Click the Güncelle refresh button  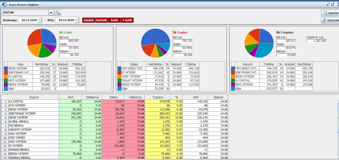click(330, 20)
